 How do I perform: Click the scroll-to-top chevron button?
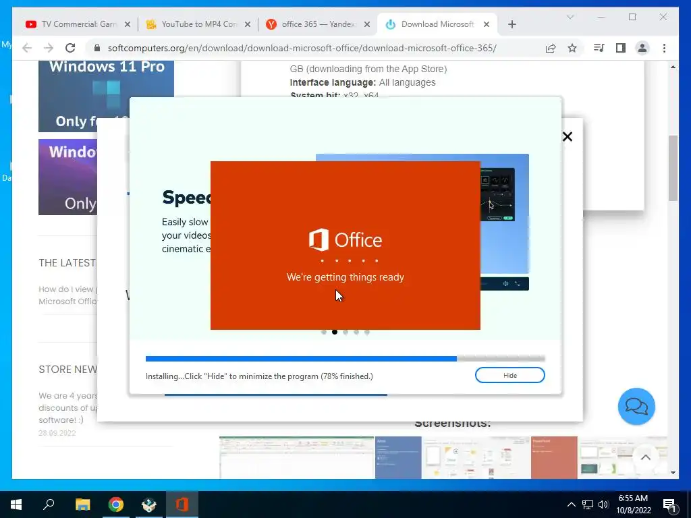(645, 457)
